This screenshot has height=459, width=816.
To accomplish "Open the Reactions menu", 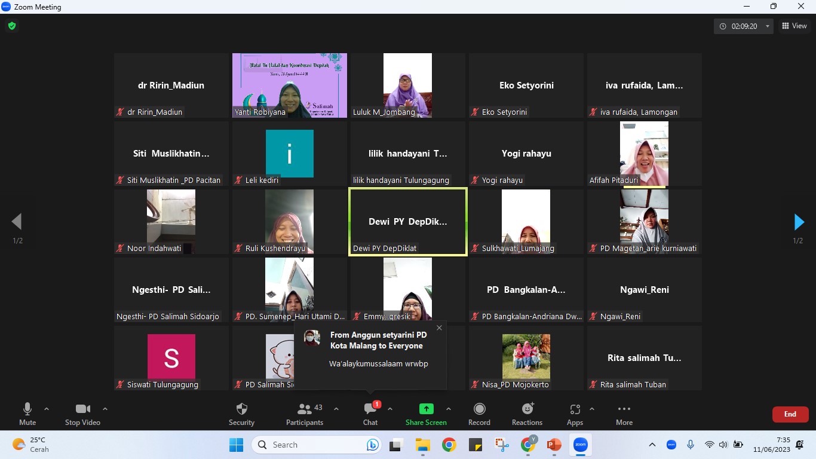I will (527, 414).
